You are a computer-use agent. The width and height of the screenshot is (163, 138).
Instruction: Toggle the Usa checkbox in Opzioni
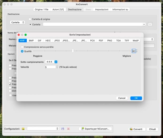[10, 95]
